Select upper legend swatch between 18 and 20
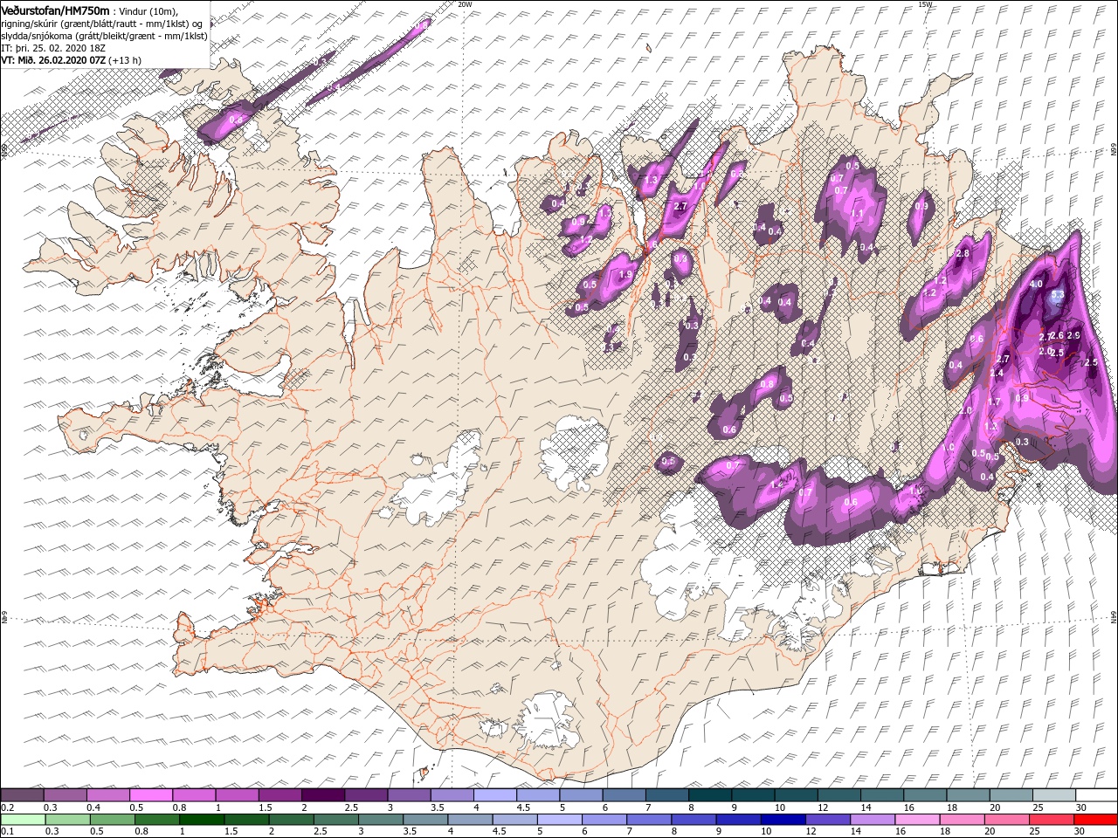This screenshot has height=838, width=1118. pos(967,795)
